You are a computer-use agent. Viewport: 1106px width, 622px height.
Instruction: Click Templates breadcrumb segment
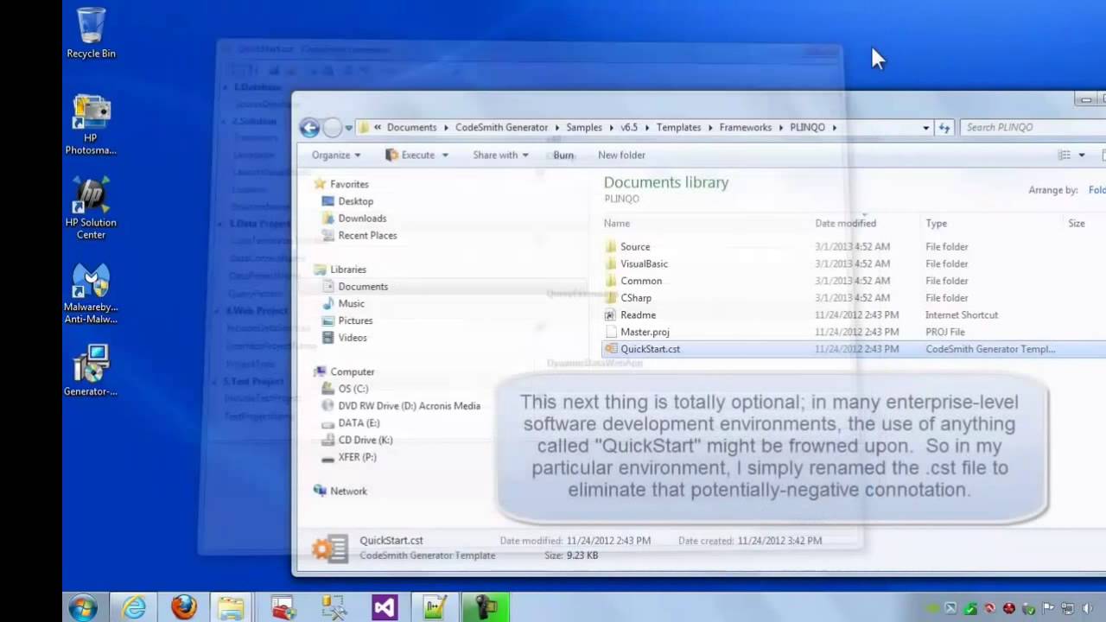[x=678, y=127]
